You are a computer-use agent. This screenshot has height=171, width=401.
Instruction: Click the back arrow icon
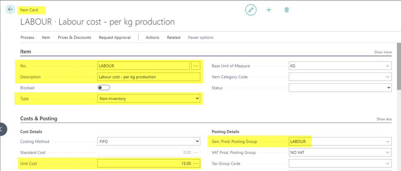click(x=10, y=9)
